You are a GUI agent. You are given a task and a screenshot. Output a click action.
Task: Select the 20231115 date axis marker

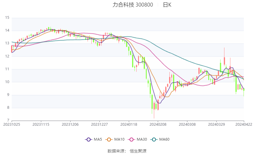[41, 125]
